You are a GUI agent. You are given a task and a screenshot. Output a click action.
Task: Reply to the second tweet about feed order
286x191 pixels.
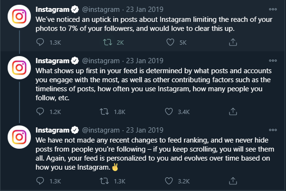pos(40,112)
